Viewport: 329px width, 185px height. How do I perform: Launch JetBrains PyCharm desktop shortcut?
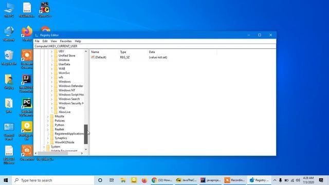26,107
